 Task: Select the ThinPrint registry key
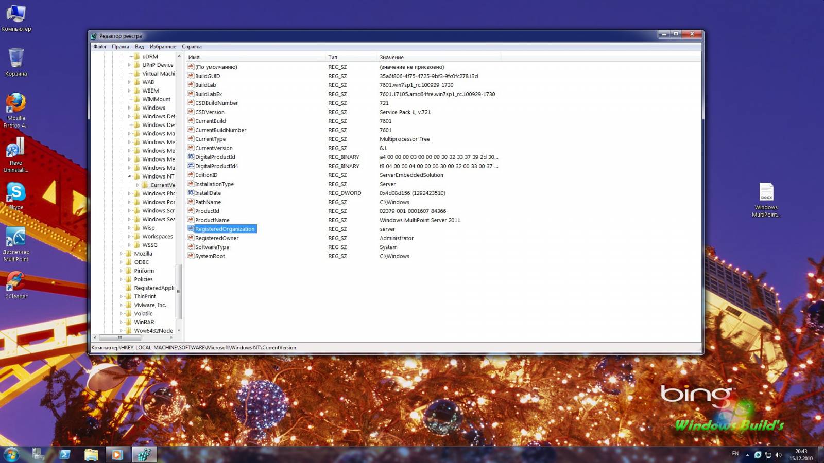point(145,296)
